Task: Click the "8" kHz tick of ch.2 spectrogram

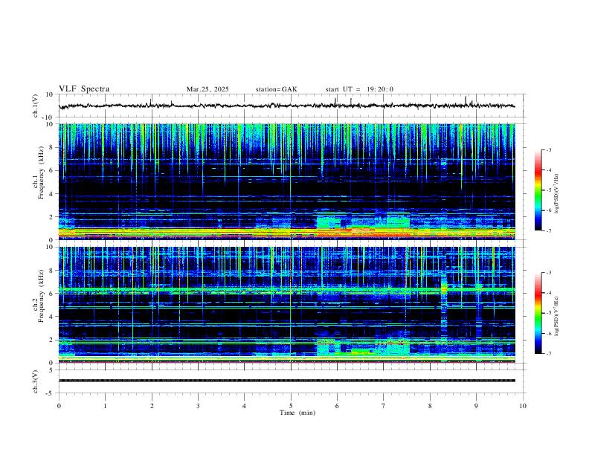Action: pos(51,271)
